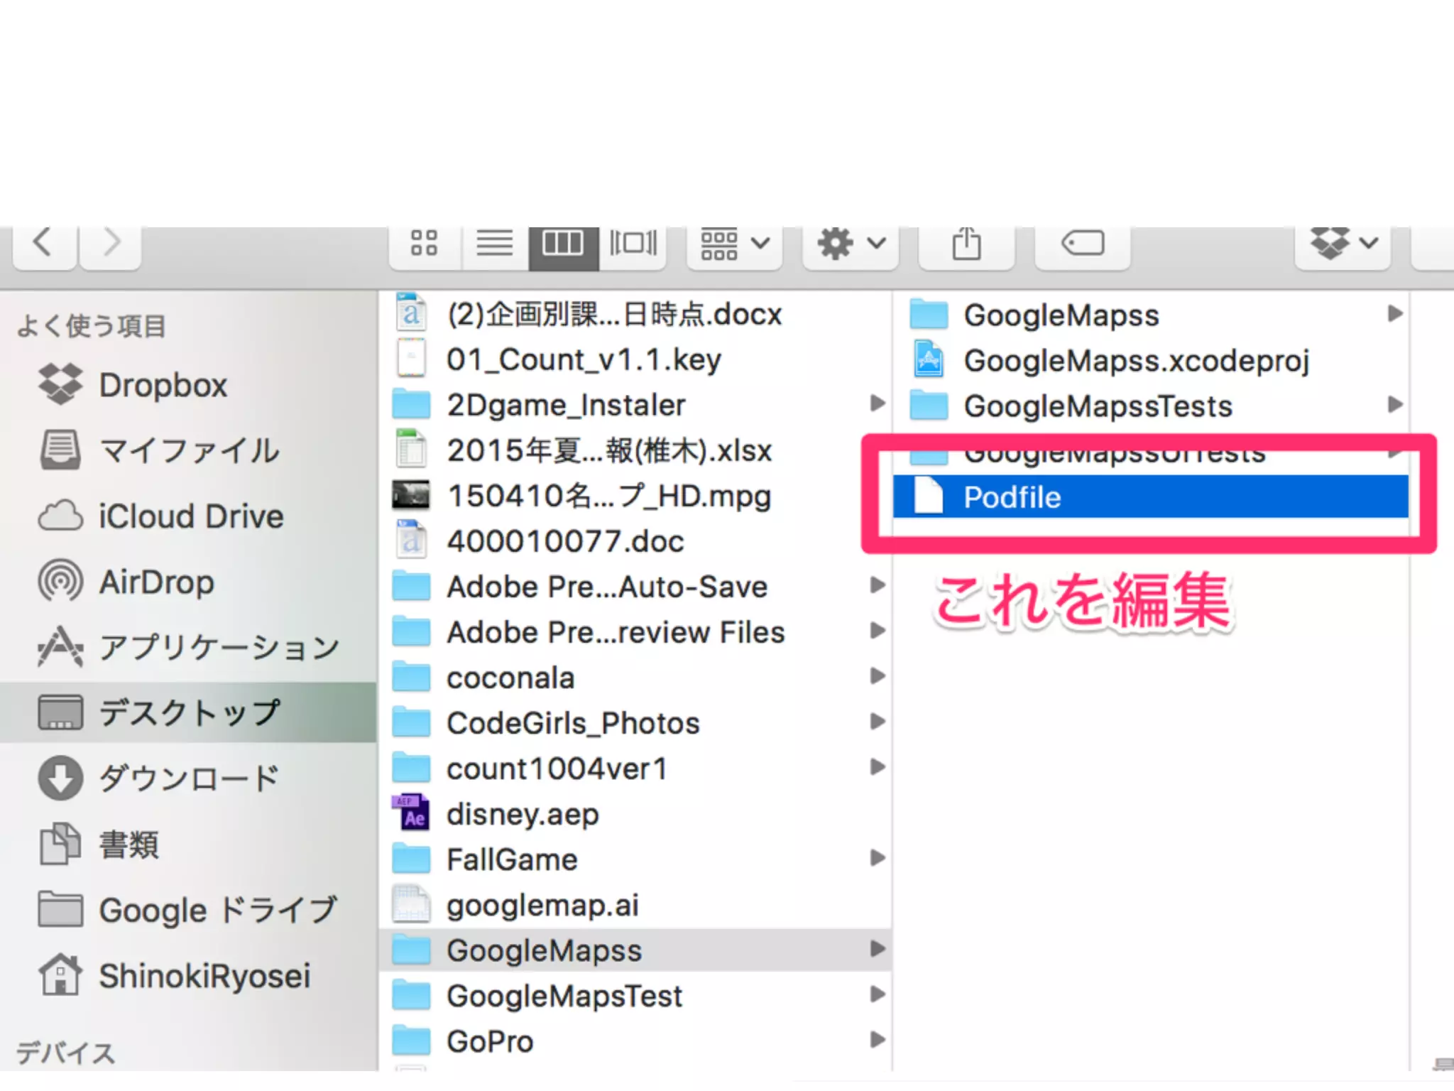Open the gear action menu
This screenshot has height=1091, width=1454.
tap(850, 244)
